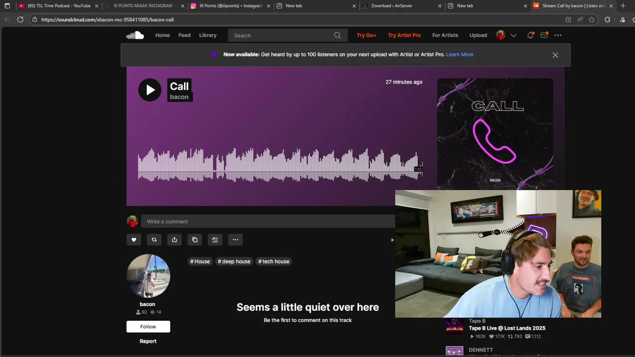This screenshot has width=635, height=357.
Task: Open the Library page
Action: click(208, 35)
